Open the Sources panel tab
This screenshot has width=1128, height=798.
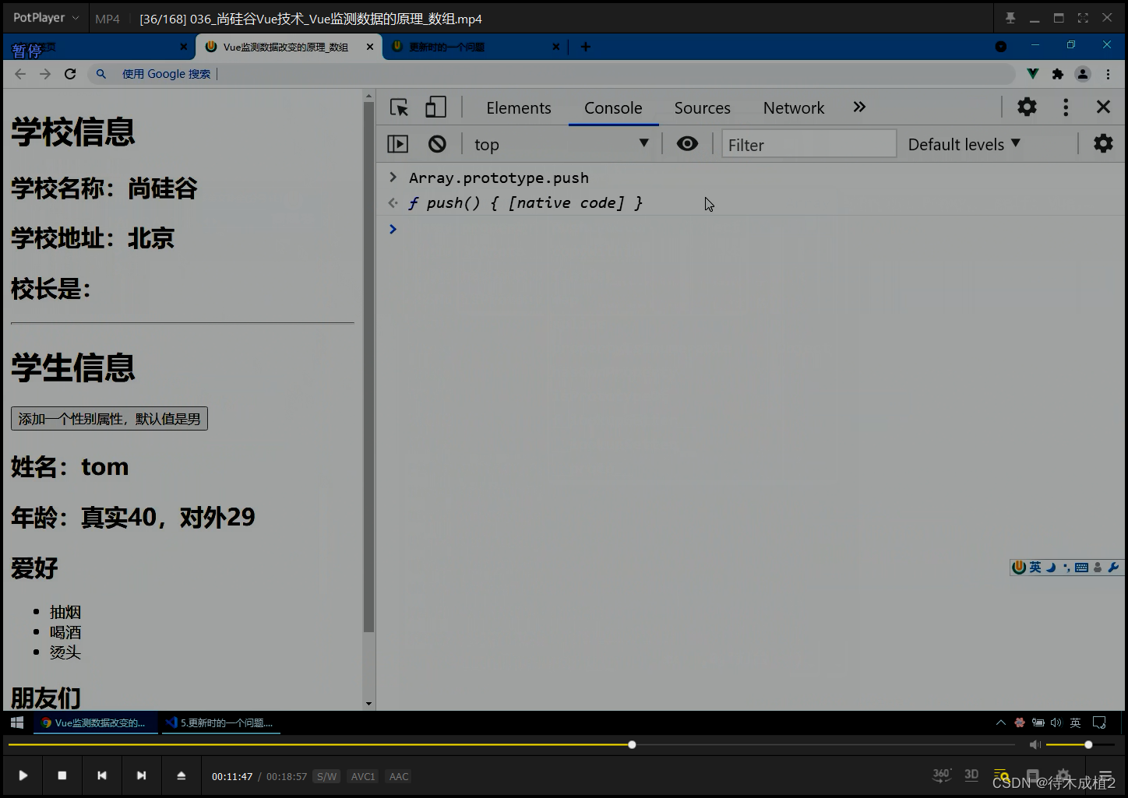point(703,108)
